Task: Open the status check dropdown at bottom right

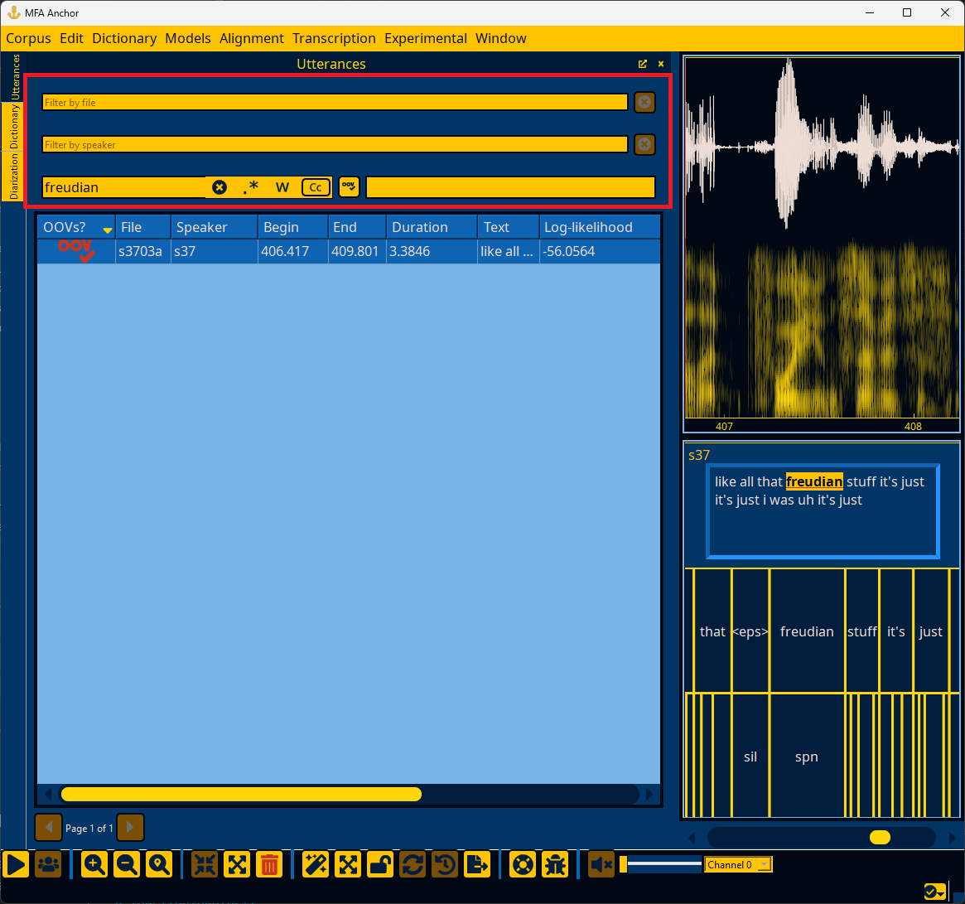Action: click(935, 891)
